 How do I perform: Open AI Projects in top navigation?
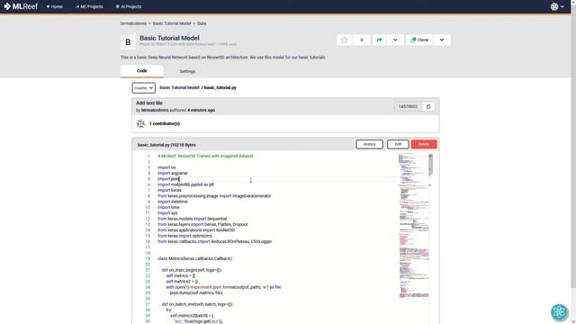129,6
